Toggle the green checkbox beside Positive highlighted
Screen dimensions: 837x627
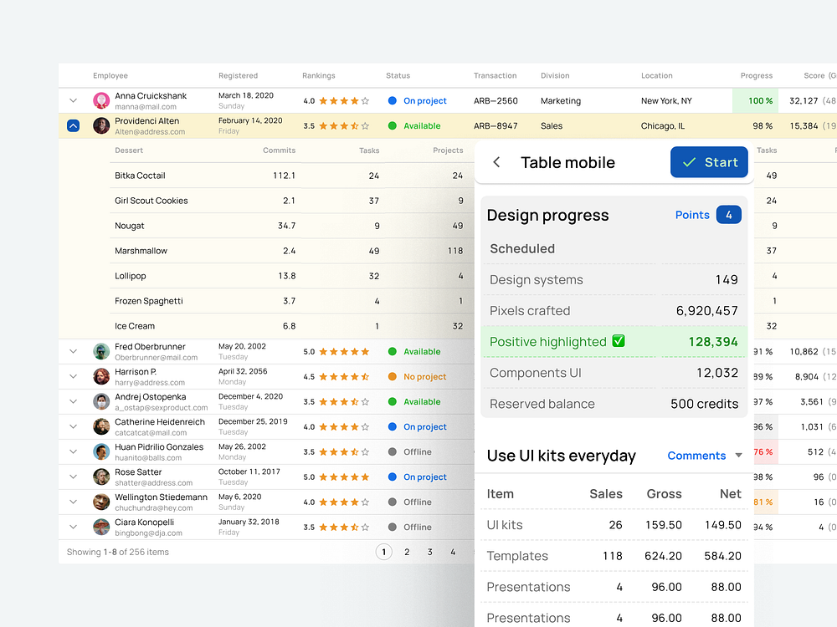pyautogui.click(x=619, y=342)
